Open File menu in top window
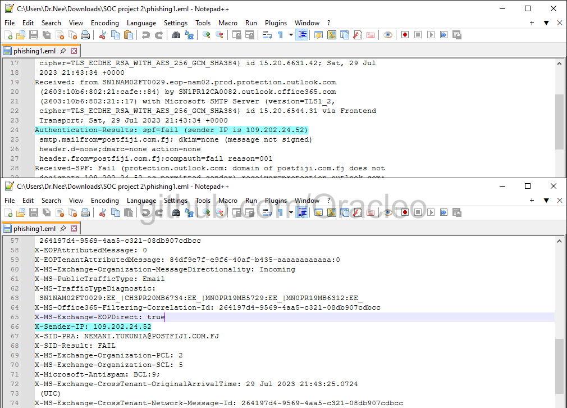 pyautogui.click(x=10, y=23)
